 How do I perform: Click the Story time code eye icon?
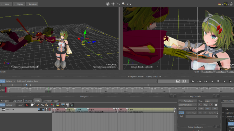(x=72, y=105)
